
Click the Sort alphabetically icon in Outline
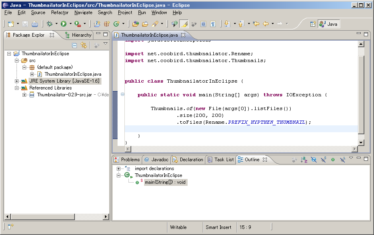[304, 160]
